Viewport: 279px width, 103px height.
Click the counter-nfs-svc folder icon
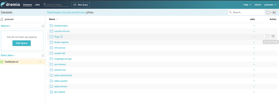[51, 31]
